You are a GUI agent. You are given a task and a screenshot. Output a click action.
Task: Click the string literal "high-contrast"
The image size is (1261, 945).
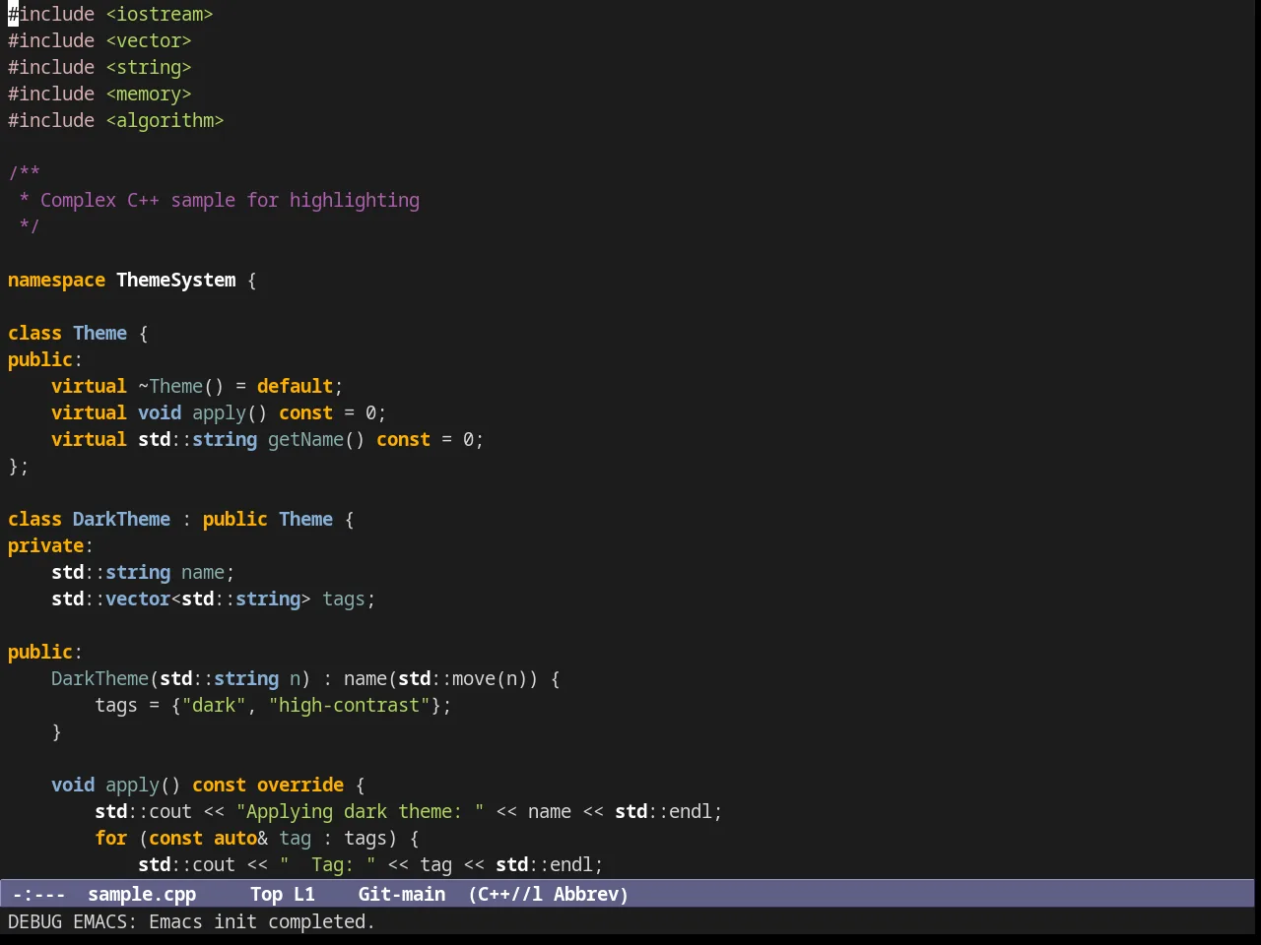click(349, 705)
